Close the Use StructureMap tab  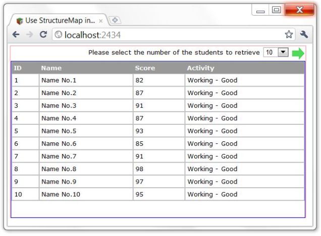coord(101,21)
